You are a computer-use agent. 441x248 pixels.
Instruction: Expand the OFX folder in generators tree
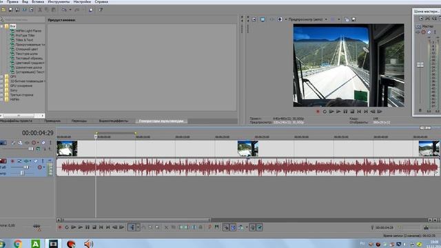pos(1,76)
